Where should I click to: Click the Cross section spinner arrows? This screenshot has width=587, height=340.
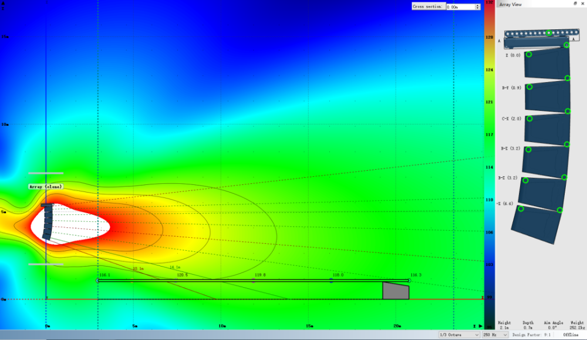pos(478,6)
